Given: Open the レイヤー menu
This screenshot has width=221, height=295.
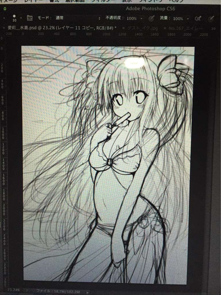Looking at the screenshot, I should pyautogui.click(x=33, y=1).
